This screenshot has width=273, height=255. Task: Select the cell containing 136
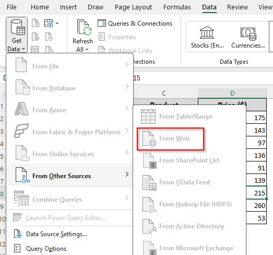256,155
